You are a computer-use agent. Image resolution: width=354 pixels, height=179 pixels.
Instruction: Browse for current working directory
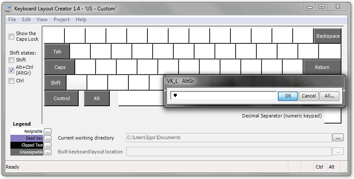tap(338, 137)
